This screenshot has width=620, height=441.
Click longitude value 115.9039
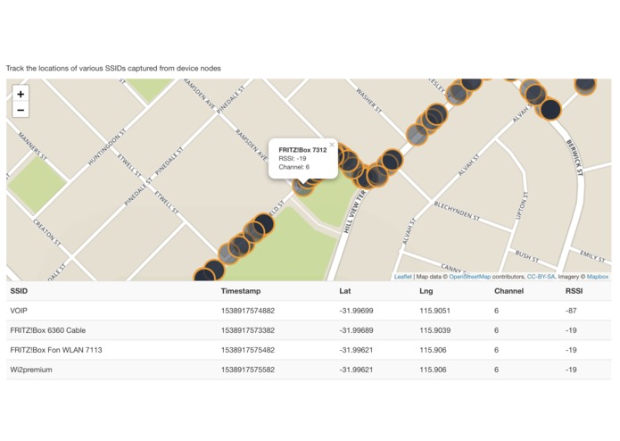coord(435,330)
